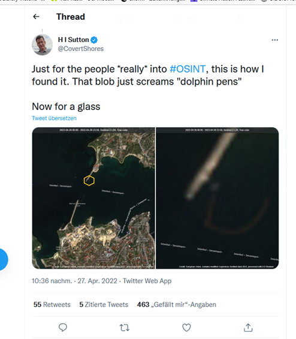The image size is (296, 339).
Task: Open the three-dot more options menu
Action: (x=274, y=40)
